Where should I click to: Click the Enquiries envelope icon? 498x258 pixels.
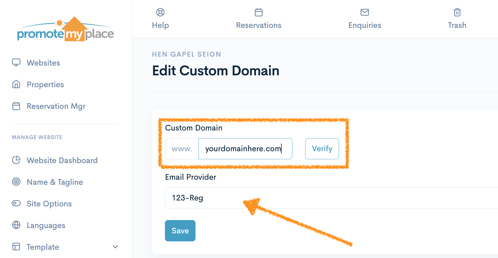[x=365, y=12]
